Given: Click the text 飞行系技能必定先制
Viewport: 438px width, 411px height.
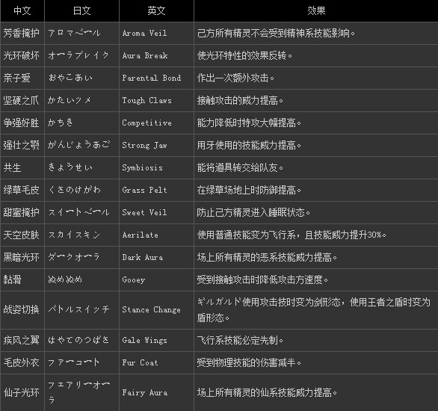Looking at the screenshot, I should pyautogui.click(x=240, y=340).
